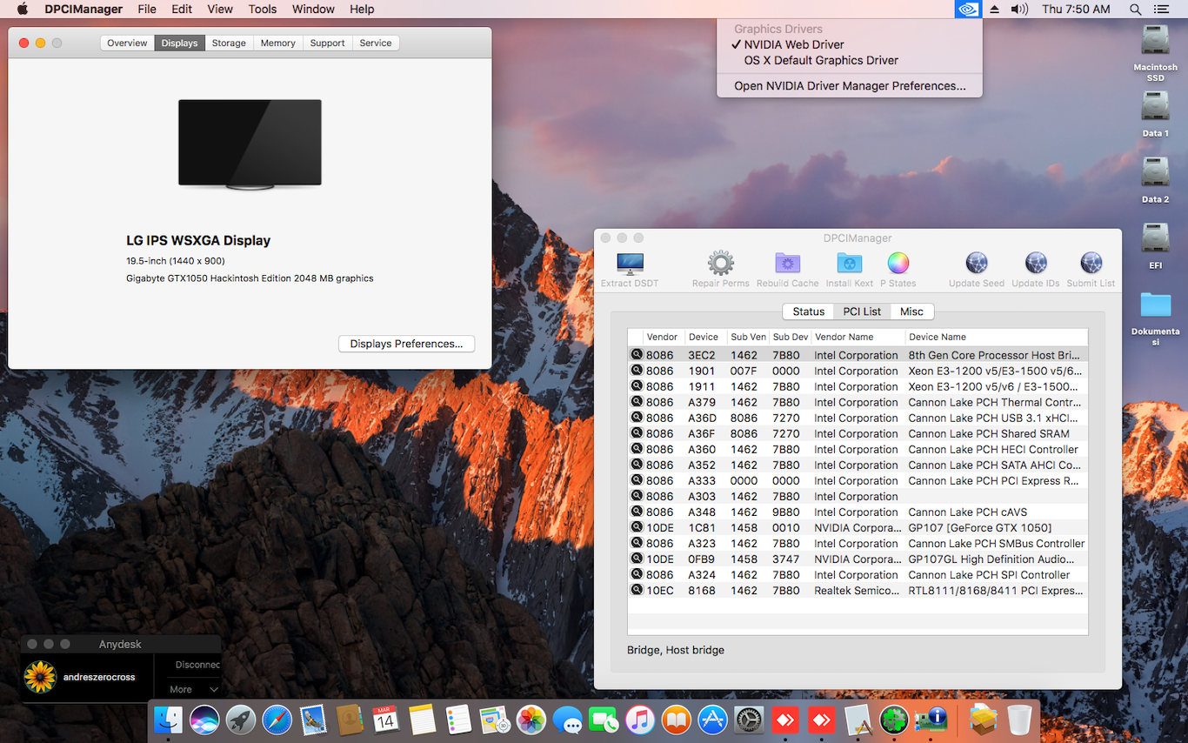Open the App Store from the Dock
The height and width of the screenshot is (743, 1188).
[712, 720]
